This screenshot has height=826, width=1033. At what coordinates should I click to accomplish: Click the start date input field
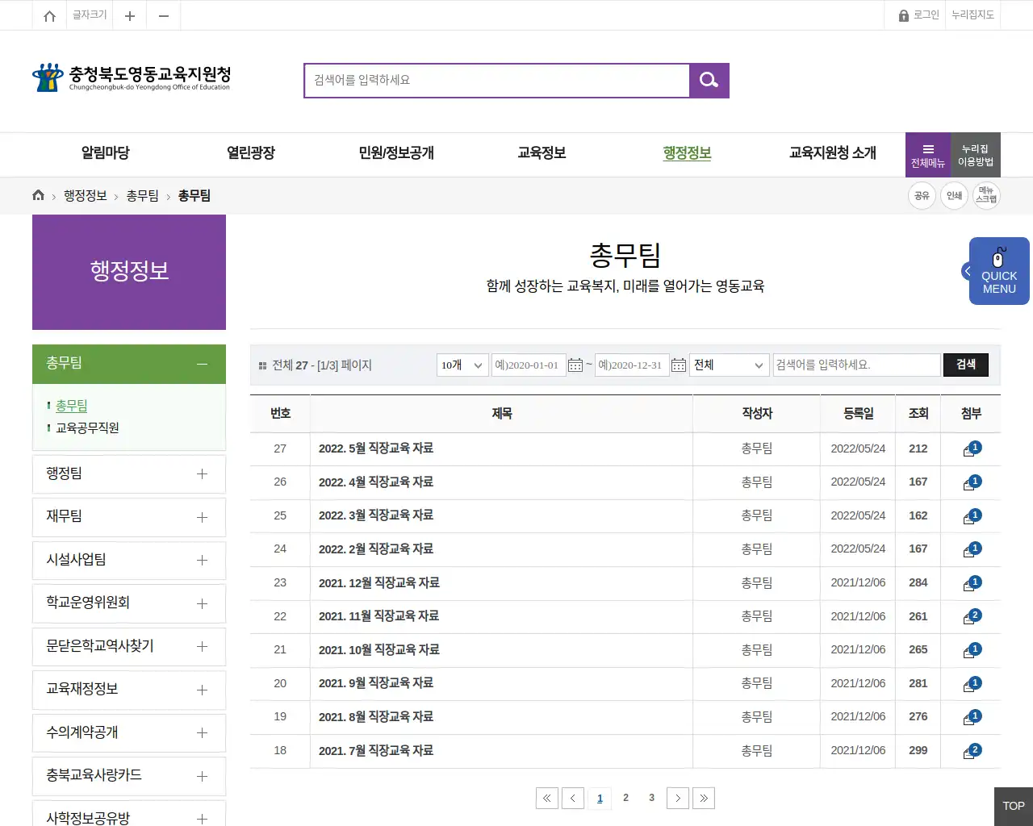pyautogui.click(x=529, y=365)
